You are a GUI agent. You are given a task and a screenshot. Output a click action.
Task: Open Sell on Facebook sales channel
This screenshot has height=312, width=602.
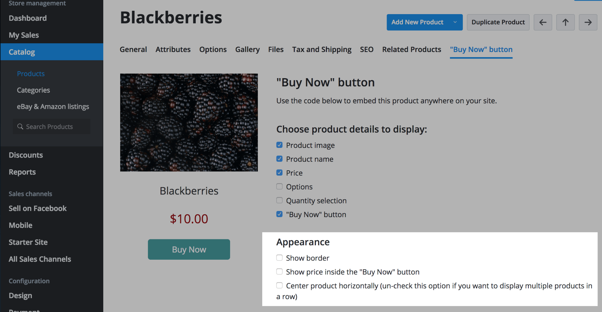pyautogui.click(x=38, y=208)
